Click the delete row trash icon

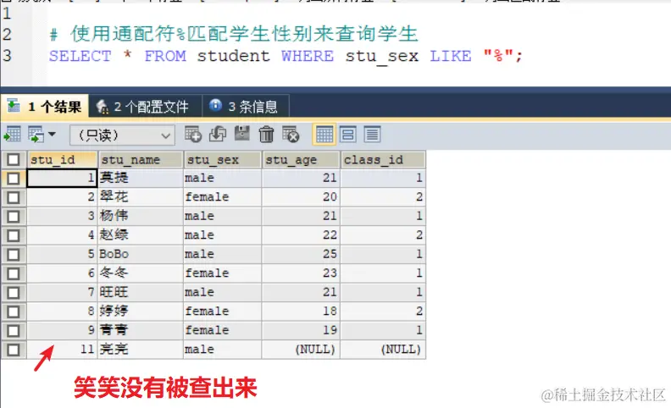tap(266, 135)
